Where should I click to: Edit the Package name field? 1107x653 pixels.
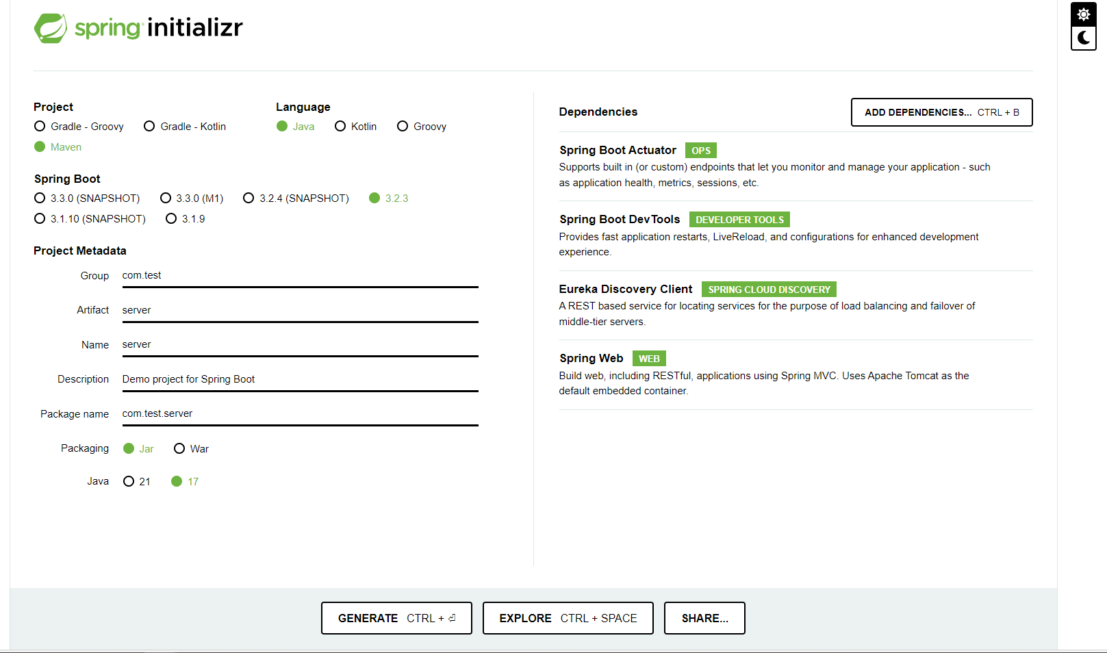pos(300,414)
